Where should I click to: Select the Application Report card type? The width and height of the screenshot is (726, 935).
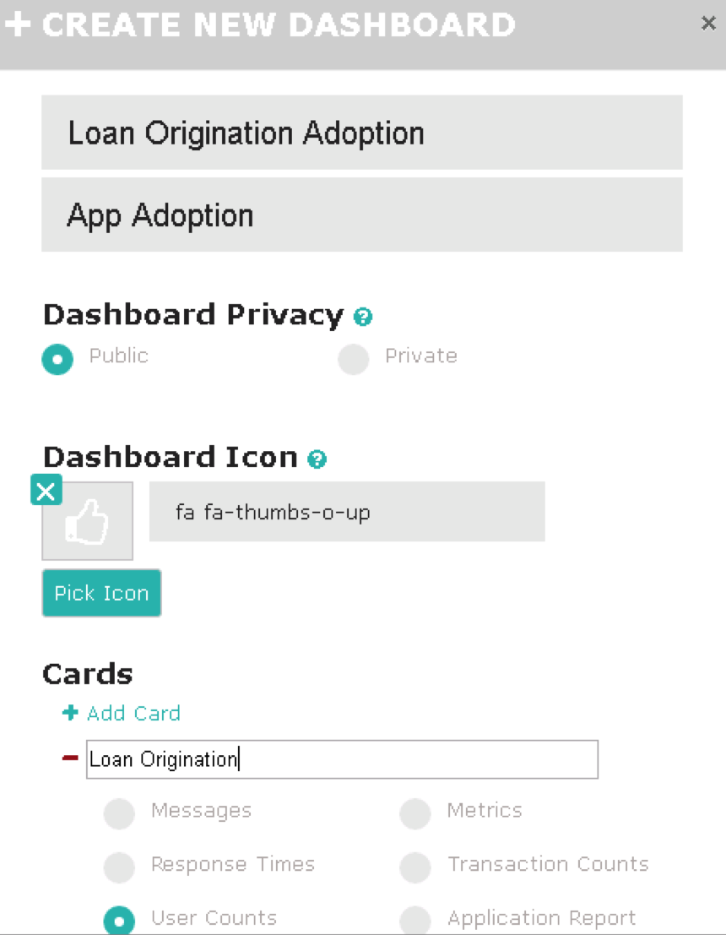[415, 921]
